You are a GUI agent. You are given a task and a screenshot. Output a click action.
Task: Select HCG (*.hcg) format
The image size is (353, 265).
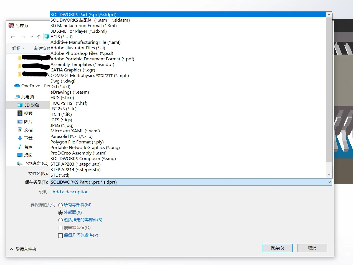coord(188,97)
